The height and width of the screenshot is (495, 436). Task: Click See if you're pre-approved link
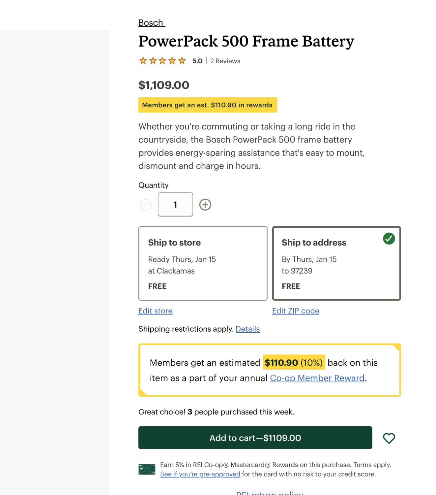pyautogui.click(x=200, y=474)
